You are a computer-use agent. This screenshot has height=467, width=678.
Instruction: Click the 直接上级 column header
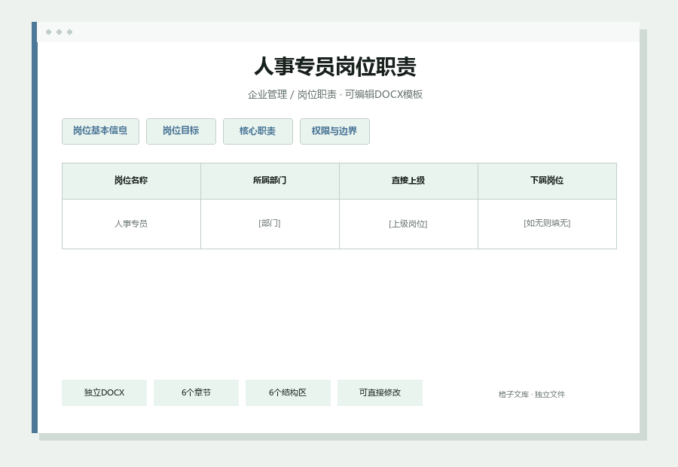[408, 181]
